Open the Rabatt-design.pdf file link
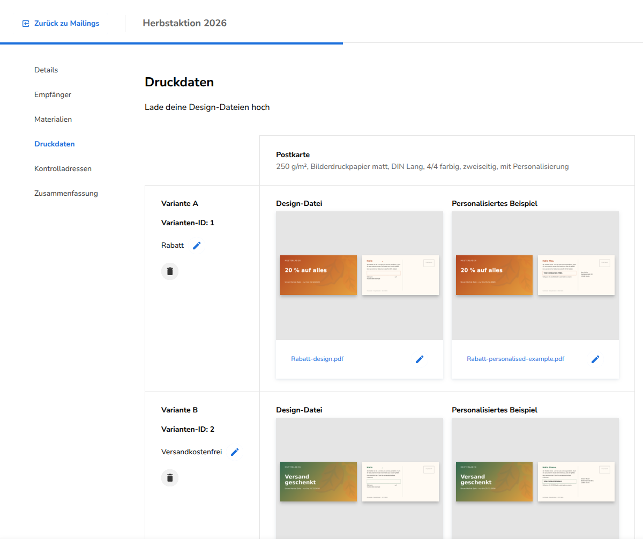This screenshot has height=539, width=643. click(x=317, y=359)
